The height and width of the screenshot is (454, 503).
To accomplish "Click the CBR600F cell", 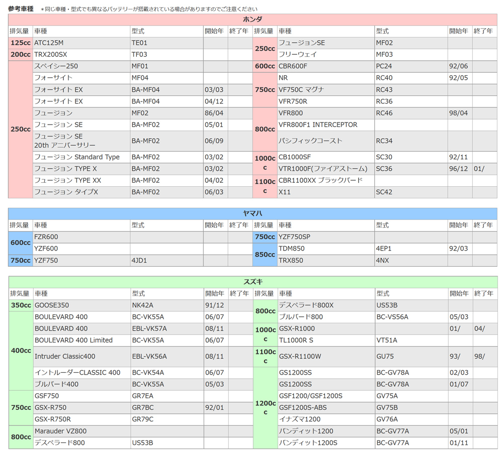I will (326, 66).
